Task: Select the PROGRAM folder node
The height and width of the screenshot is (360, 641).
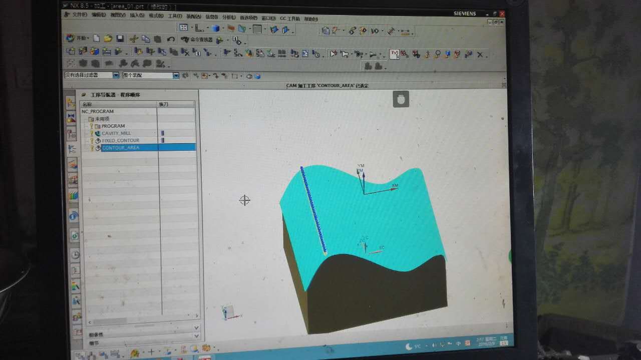Action: (x=113, y=126)
